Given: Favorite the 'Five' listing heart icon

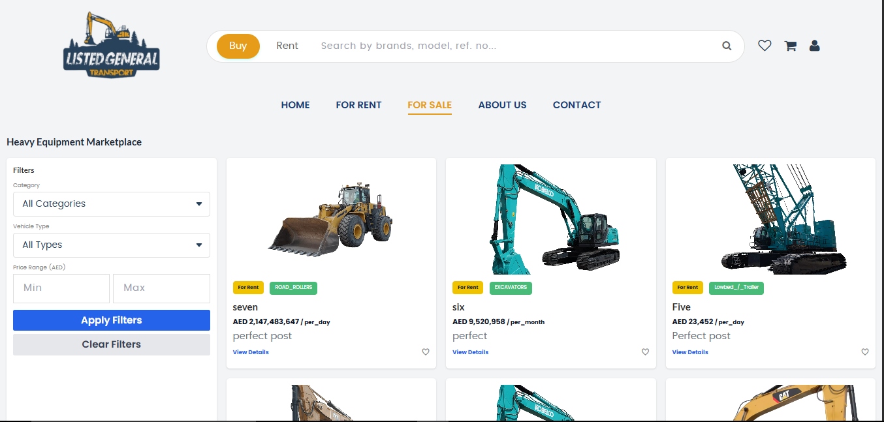Looking at the screenshot, I should click(865, 352).
